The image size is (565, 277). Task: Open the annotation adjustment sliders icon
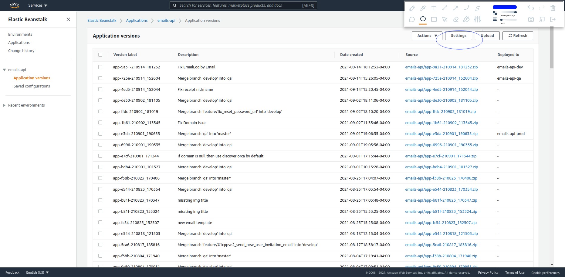pyautogui.click(x=478, y=19)
